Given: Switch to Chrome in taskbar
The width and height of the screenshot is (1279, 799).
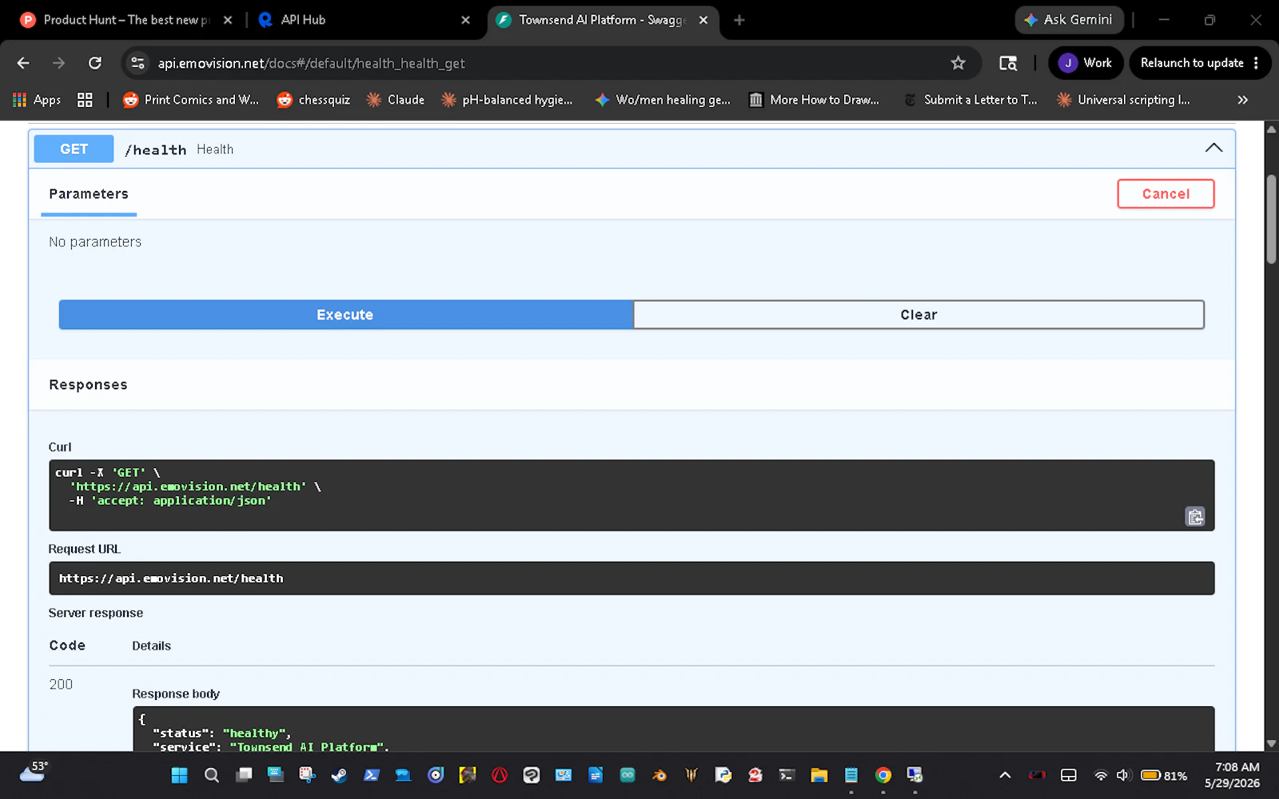Looking at the screenshot, I should click(883, 775).
